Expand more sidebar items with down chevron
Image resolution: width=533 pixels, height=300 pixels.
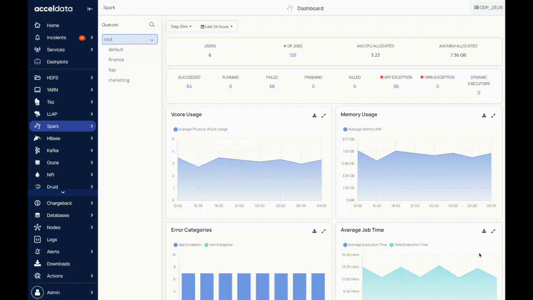(x=63, y=192)
